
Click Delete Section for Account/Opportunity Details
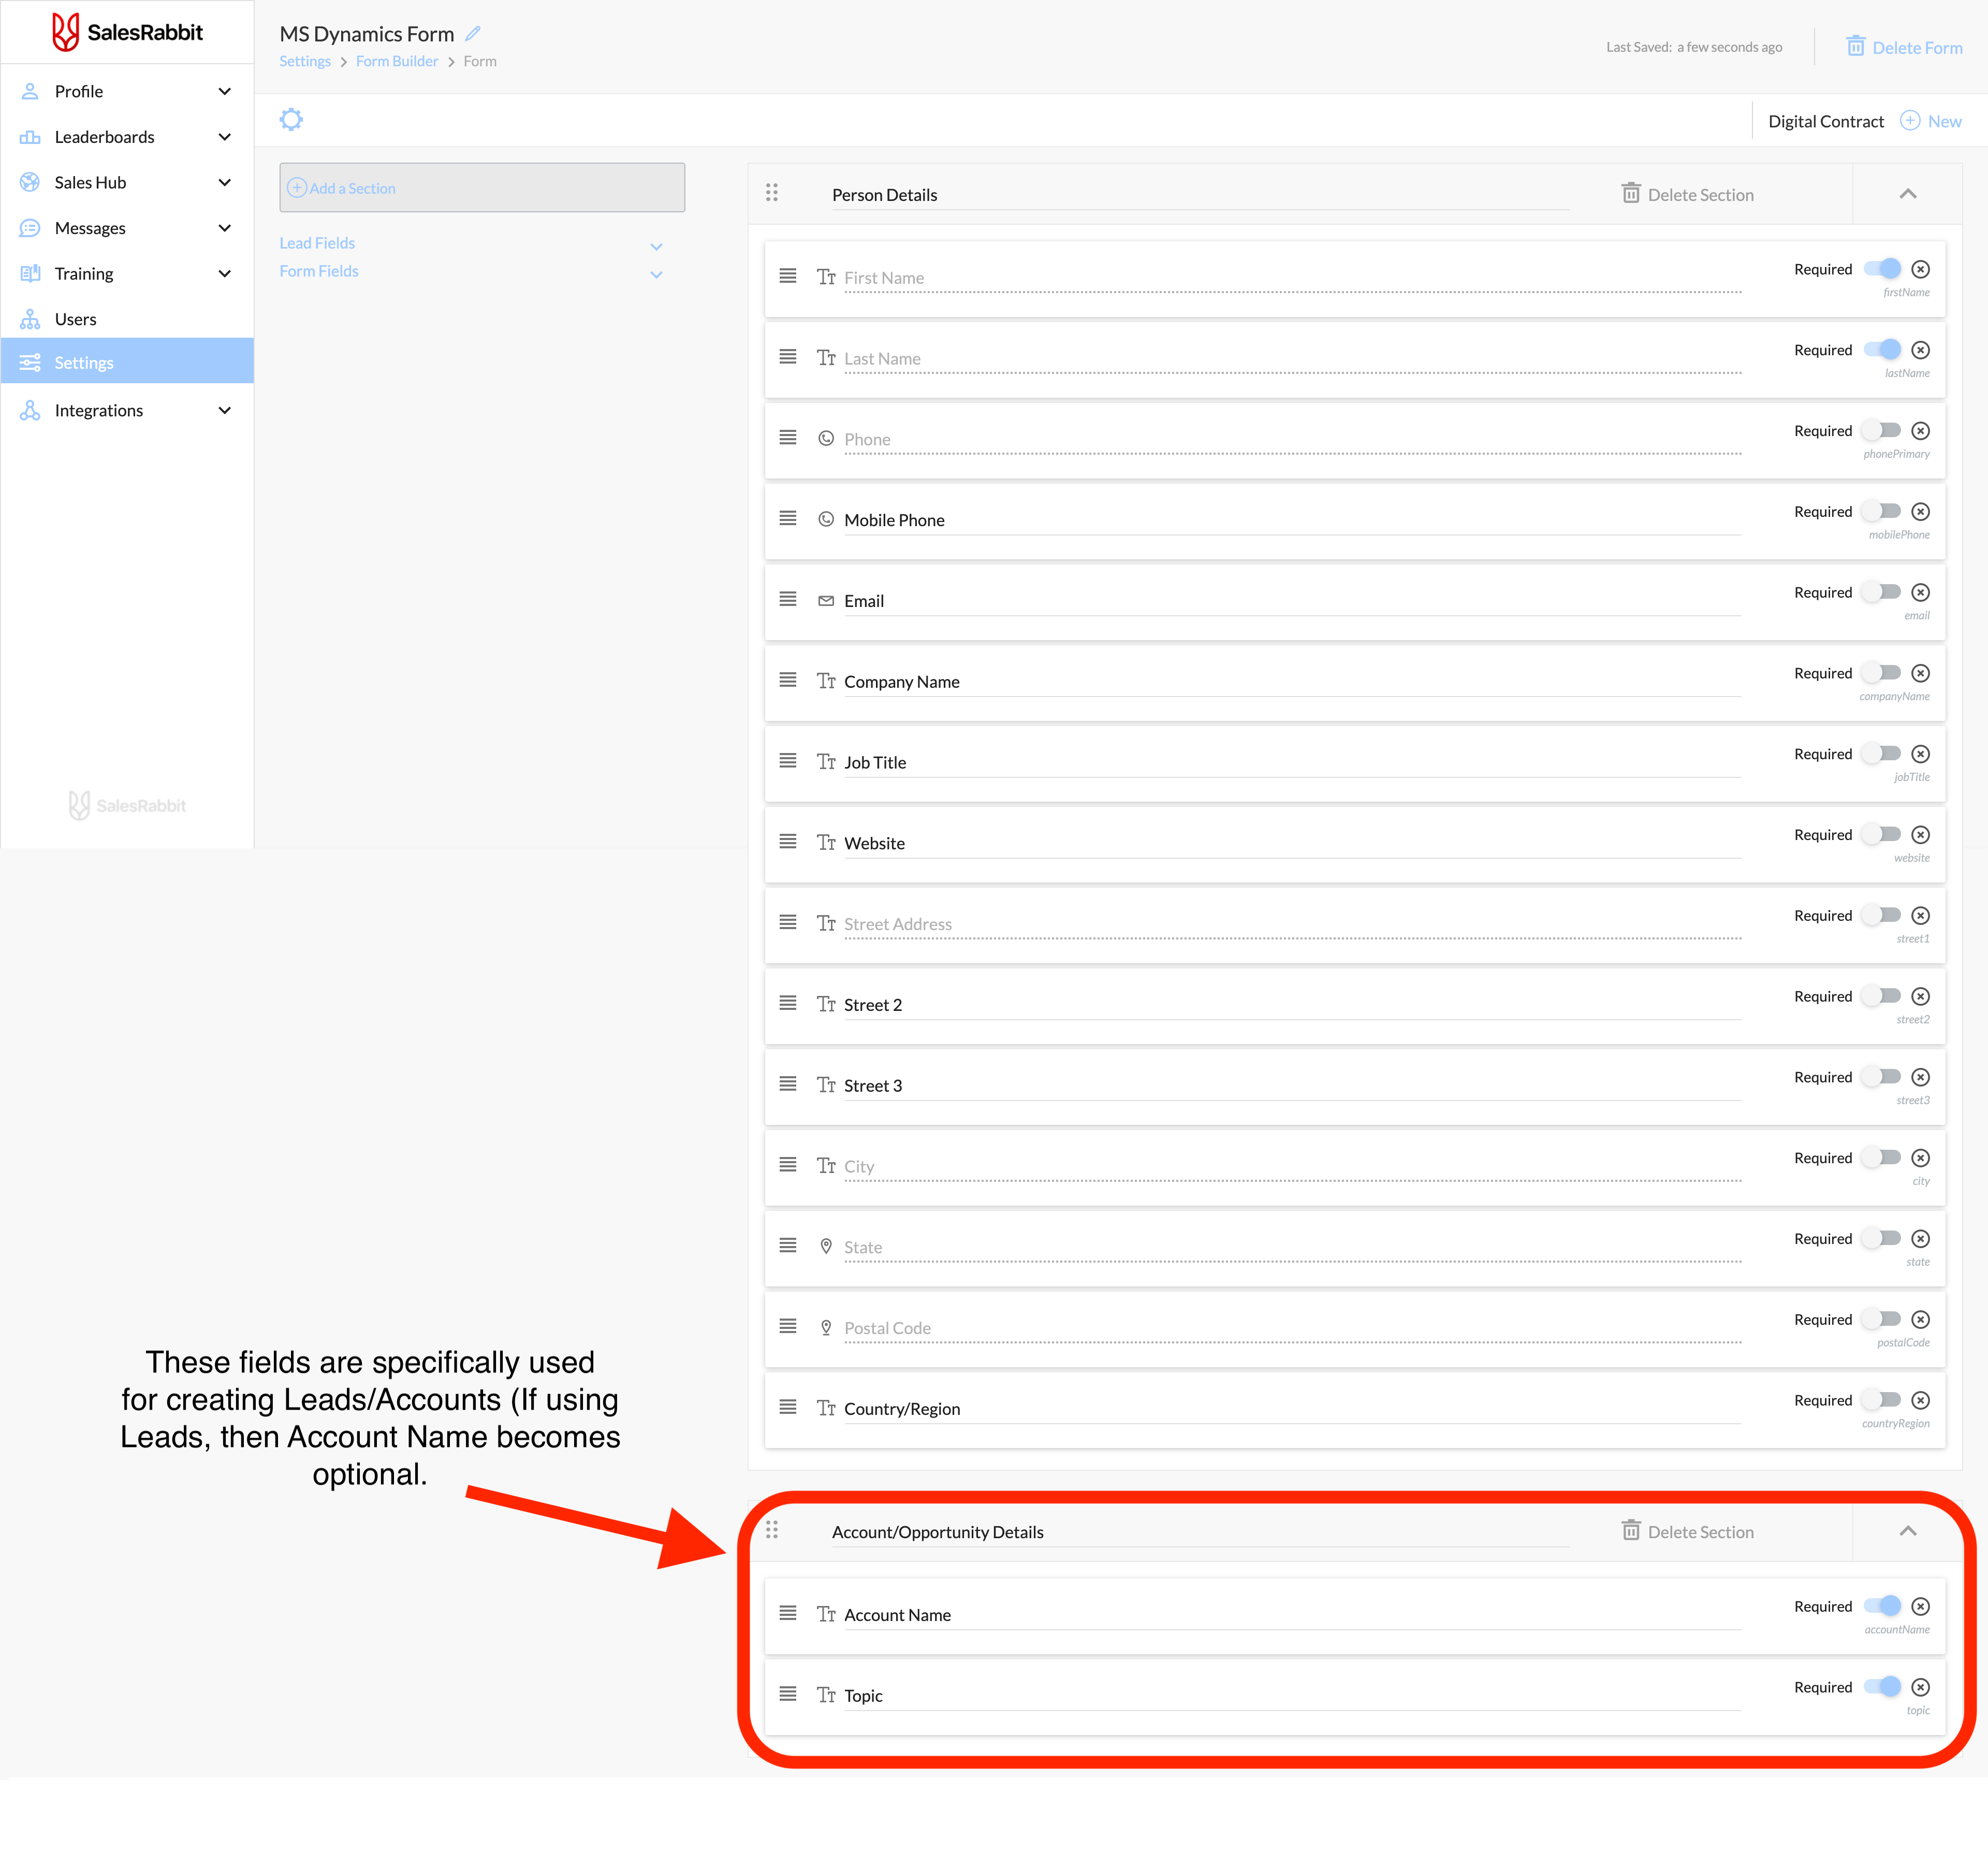click(x=1687, y=1531)
